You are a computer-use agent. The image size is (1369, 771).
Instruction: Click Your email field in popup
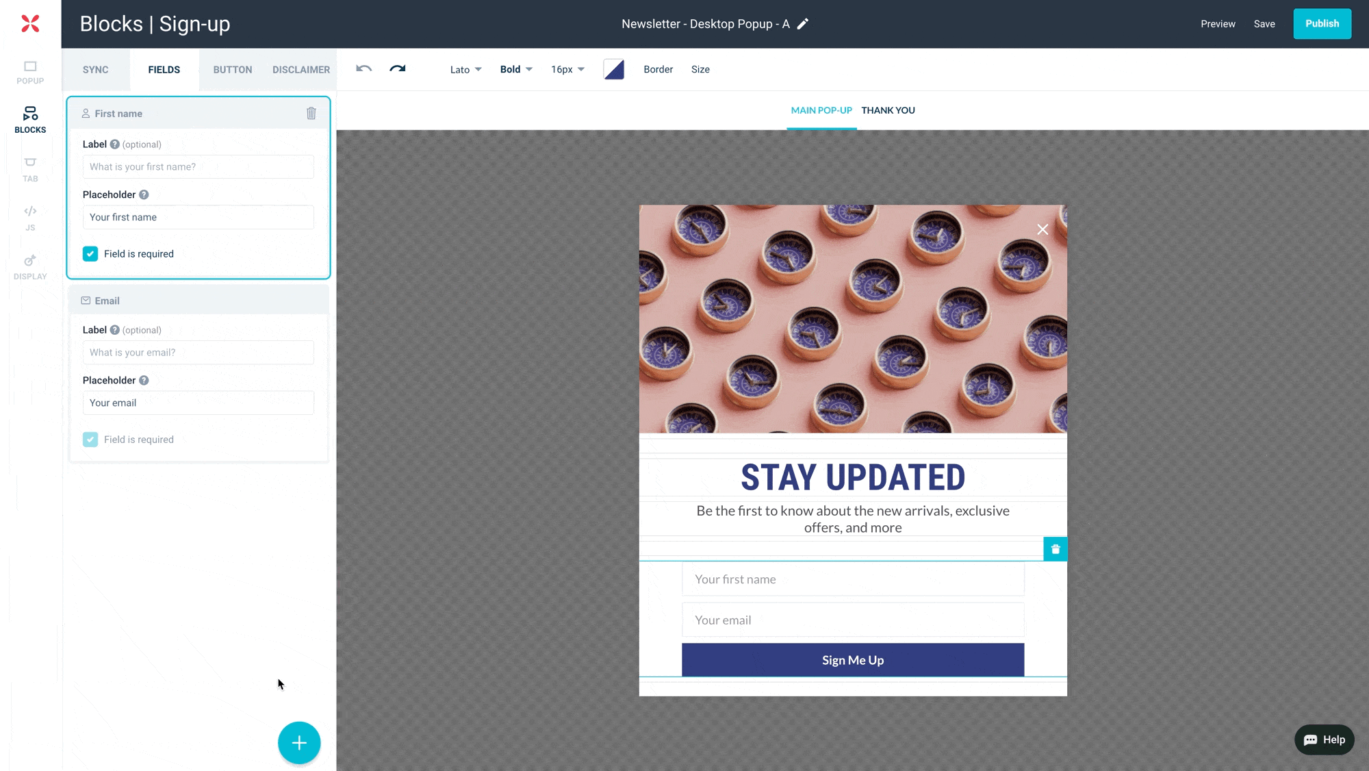pyautogui.click(x=853, y=620)
